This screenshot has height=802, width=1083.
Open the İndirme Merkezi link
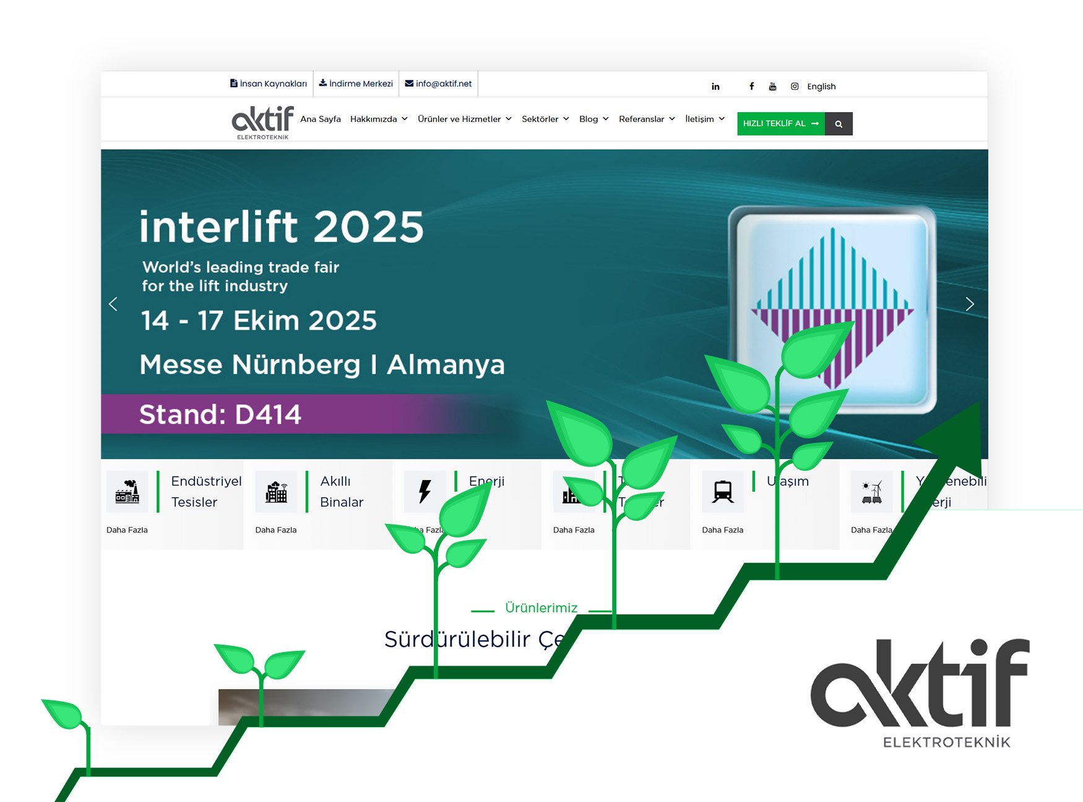point(356,84)
